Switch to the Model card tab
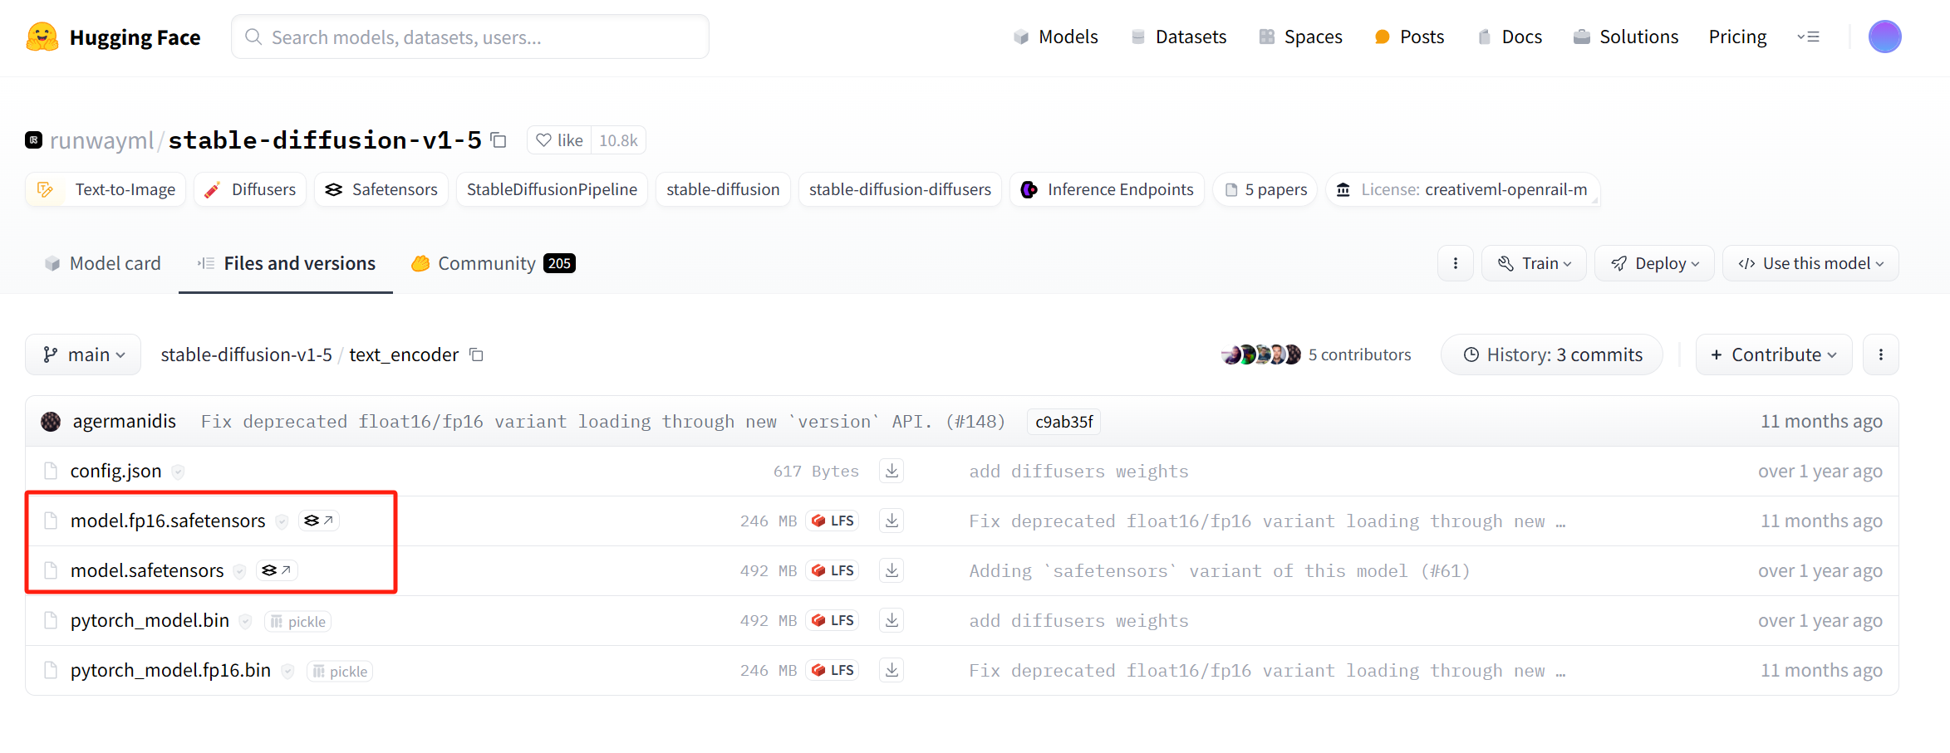The height and width of the screenshot is (753, 1950). (102, 263)
